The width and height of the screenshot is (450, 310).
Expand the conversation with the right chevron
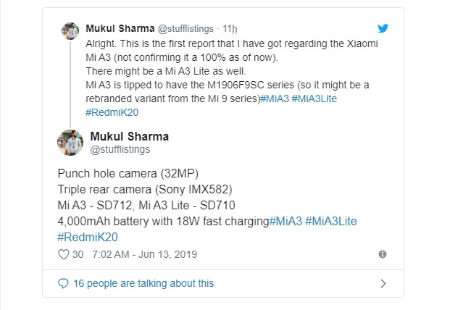[383, 283]
